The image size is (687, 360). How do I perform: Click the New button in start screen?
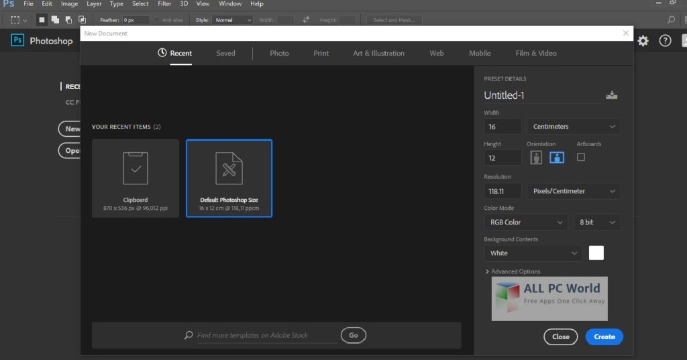pos(70,129)
